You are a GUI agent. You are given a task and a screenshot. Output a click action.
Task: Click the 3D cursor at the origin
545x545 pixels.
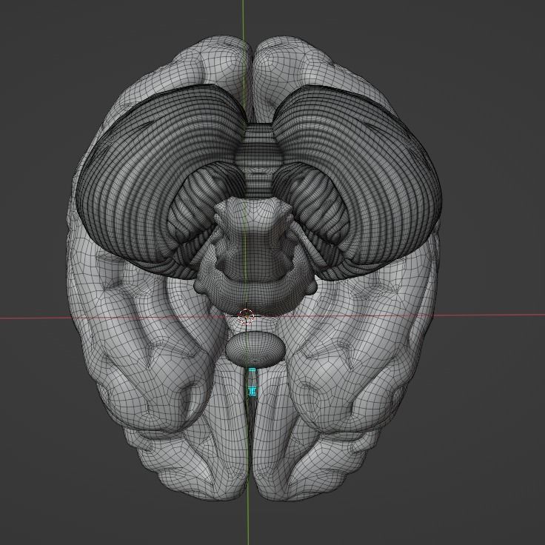[246, 316]
